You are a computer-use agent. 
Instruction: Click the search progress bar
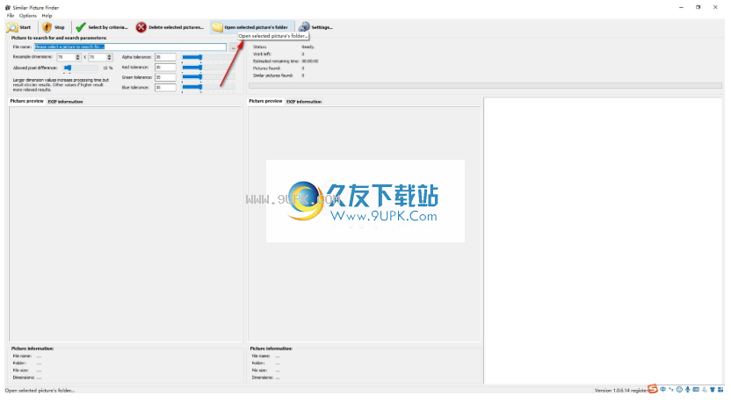coord(485,86)
